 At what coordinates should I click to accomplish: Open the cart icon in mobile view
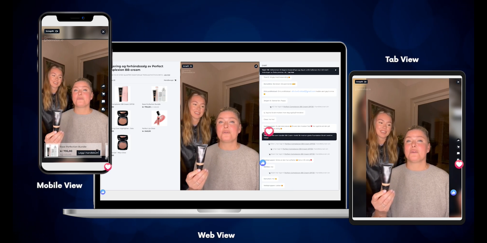coord(103,94)
